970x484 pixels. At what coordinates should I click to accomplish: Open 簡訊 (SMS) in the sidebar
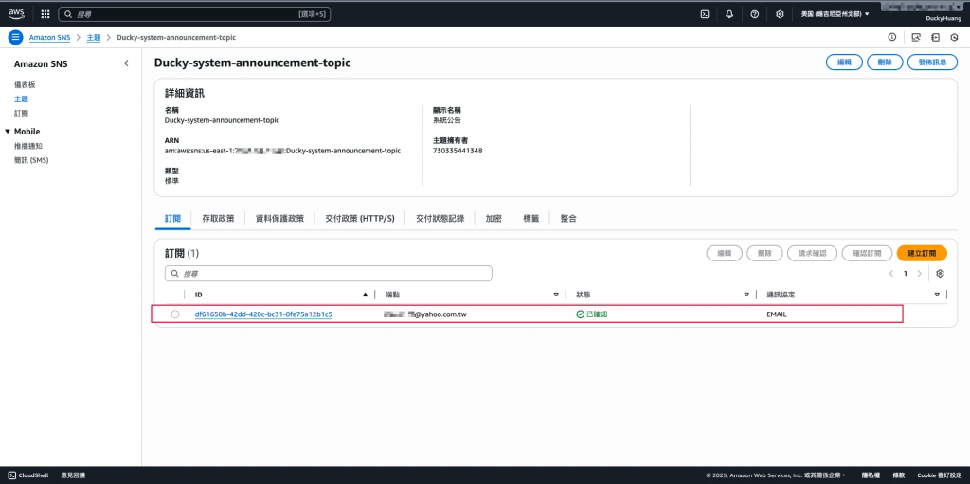(31, 160)
